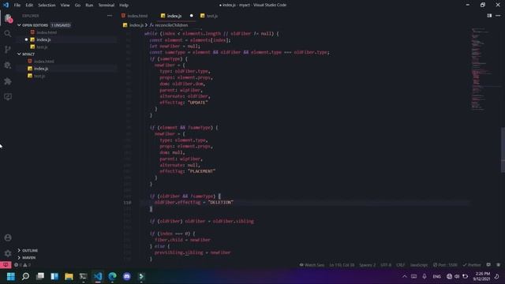Click the split editor right icon
This screenshot has height=284, width=505.
489,16
